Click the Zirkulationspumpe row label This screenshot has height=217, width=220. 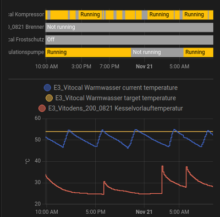pyautogui.click(x=26, y=52)
